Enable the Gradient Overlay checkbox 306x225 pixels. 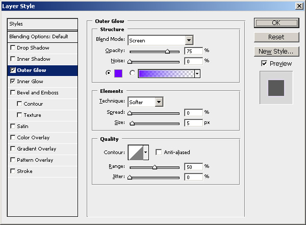click(x=13, y=148)
